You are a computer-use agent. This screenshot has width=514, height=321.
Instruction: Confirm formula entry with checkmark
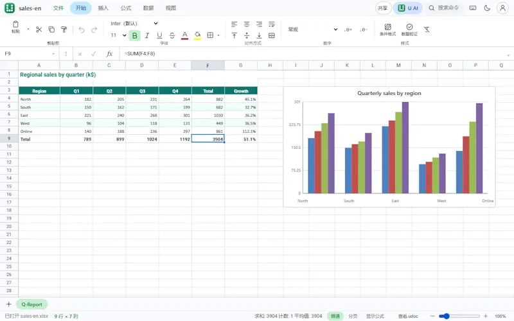(94, 54)
